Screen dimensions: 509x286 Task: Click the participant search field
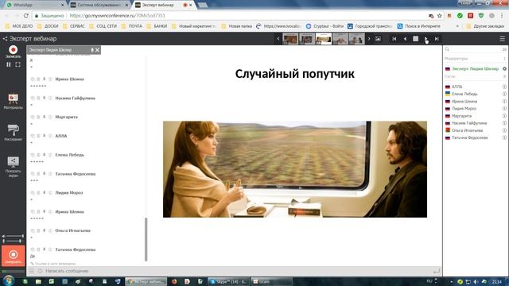(x=475, y=49)
